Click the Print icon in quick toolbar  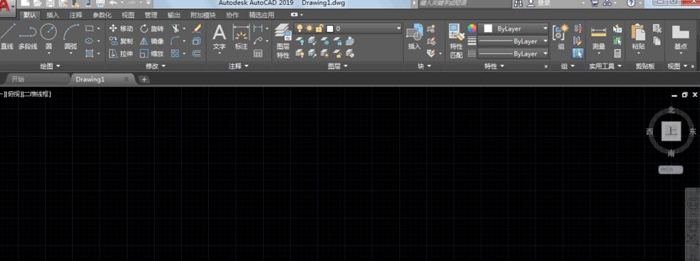point(101,4)
